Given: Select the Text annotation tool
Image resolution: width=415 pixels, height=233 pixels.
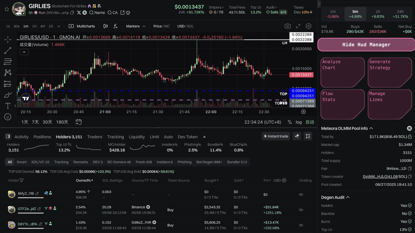Looking at the screenshot, I should pyautogui.click(x=8, y=106).
